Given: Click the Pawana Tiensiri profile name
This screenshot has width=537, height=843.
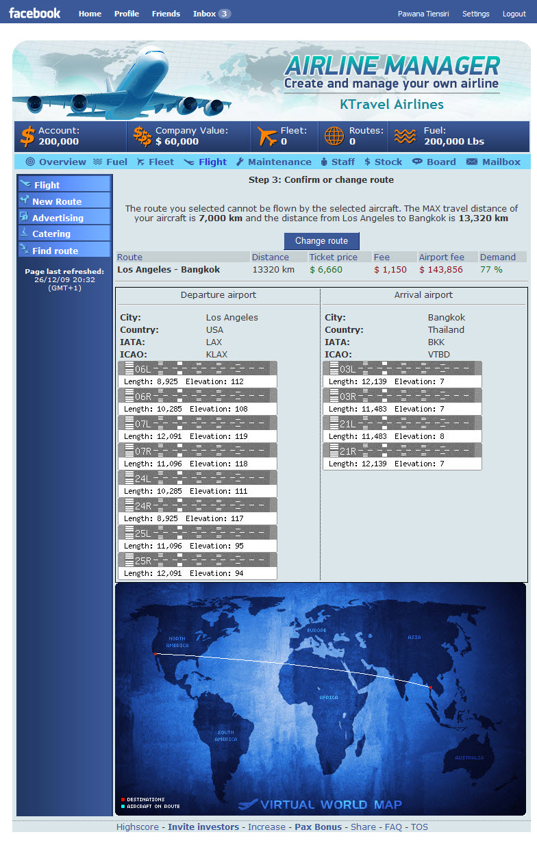Looking at the screenshot, I should 423,14.
